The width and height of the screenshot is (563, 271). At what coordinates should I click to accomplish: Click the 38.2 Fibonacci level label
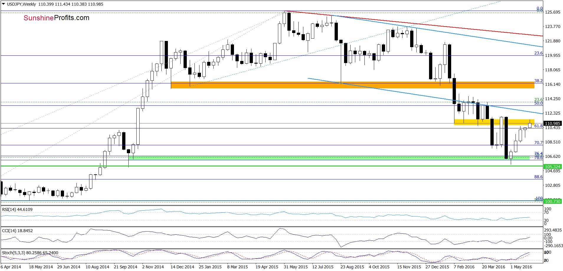pyautogui.click(x=539, y=81)
